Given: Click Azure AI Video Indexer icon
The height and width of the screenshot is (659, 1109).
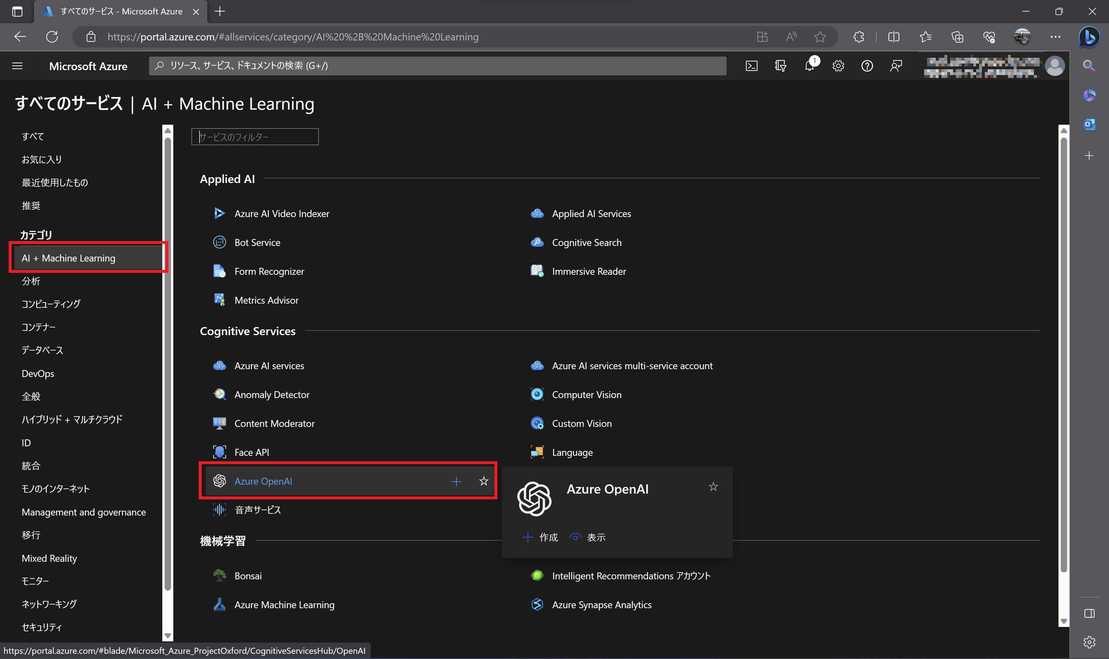Looking at the screenshot, I should click(219, 213).
